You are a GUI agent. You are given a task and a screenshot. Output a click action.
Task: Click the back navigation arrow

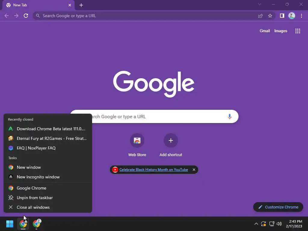[x=7, y=16]
